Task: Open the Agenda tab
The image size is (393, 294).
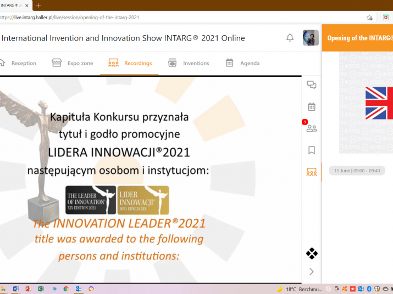Action: [242, 63]
